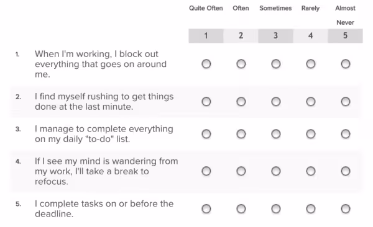373x227 pixels.
Task: Choose Often for blocking out everything question
Action: [241, 64]
